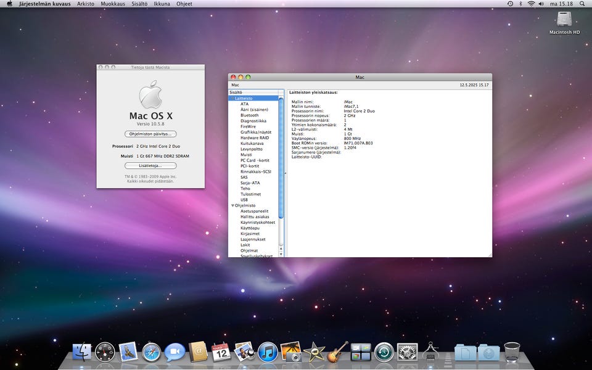592x370 pixels.
Task: Select Bluetooth in the hardware list
Action: click(249, 115)
